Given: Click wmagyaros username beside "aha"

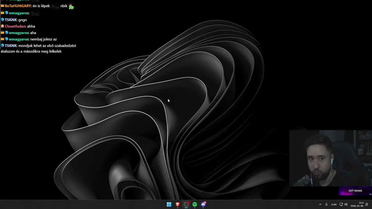Looking at the screenshot, I should (x=19, y=33).
